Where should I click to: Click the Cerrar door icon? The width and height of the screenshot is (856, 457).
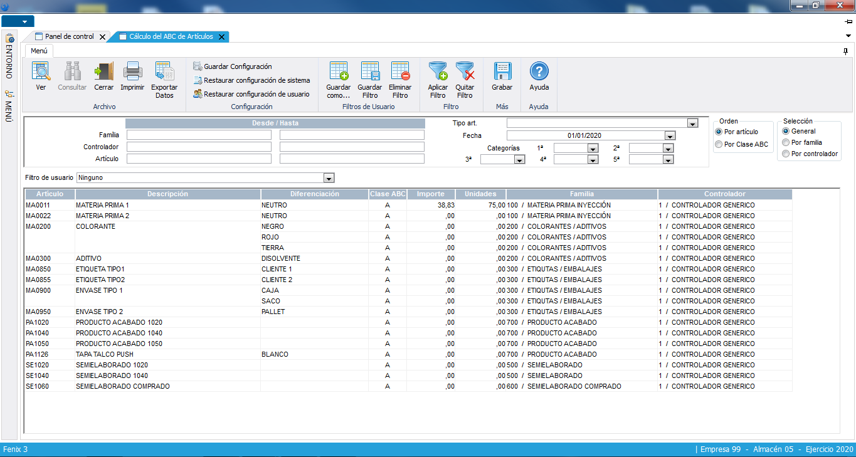103,72
